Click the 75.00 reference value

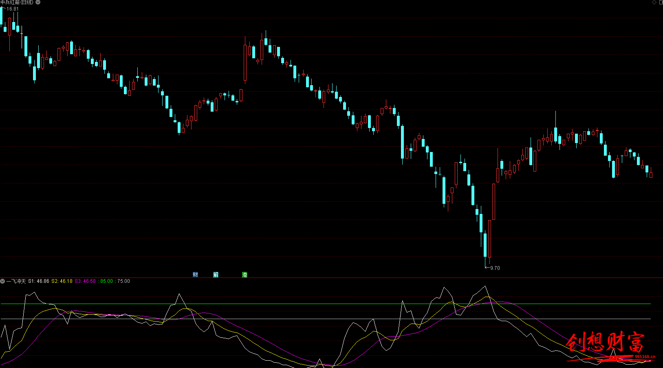click(x=123, y=281)
